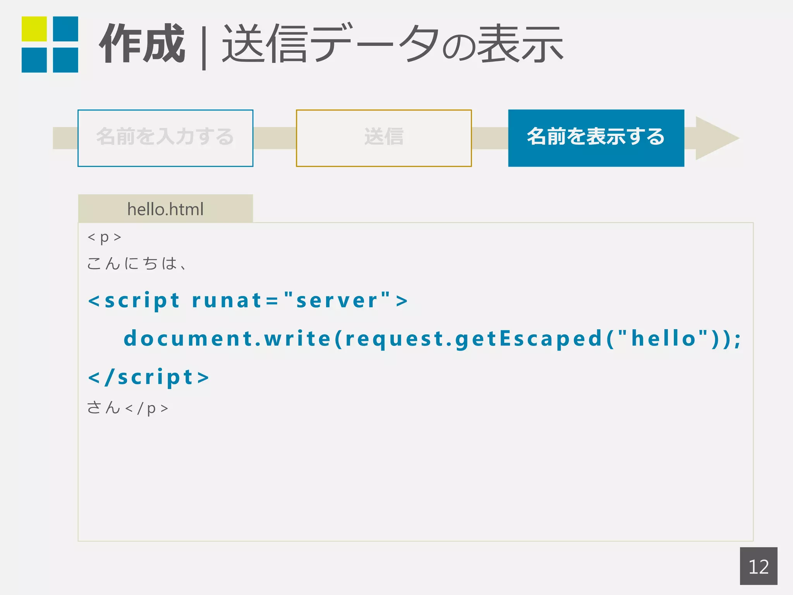Click the こんにちは、 text line
793x595 pixels.
[x=137, y=263]
